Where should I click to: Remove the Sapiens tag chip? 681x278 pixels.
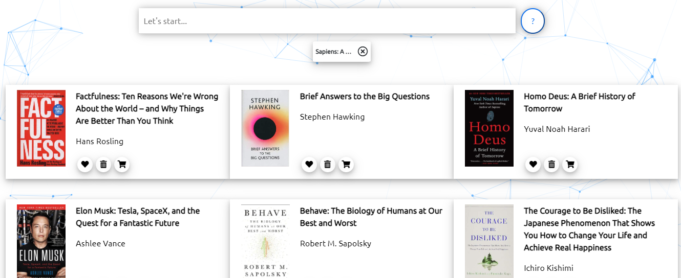click(x=363, y=51)
